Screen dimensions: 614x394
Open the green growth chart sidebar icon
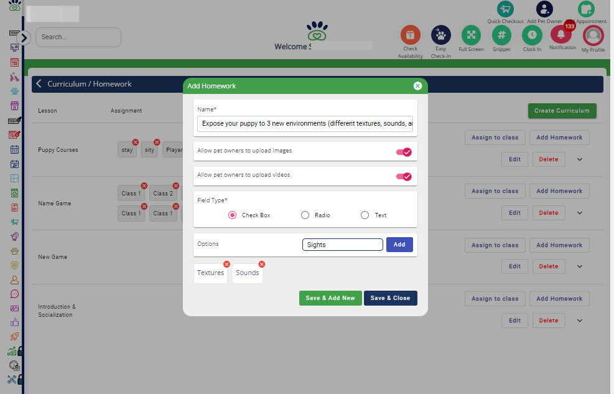12,351
